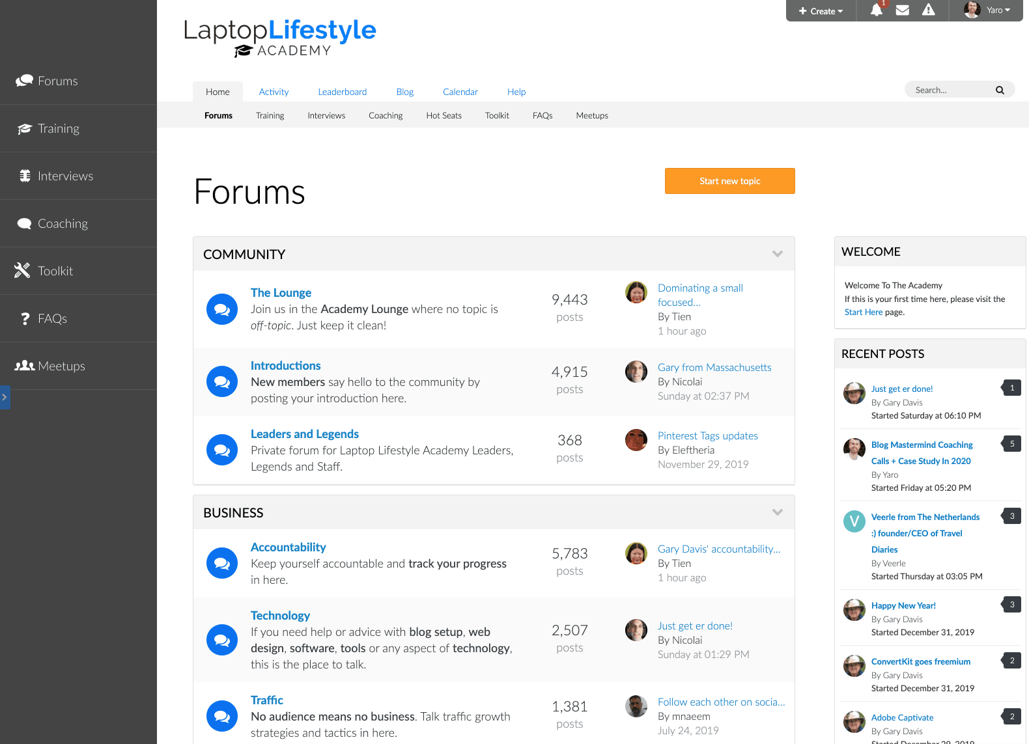The width and height of the screenshot is (1029, 744).
Task: Open Veerle's V avatar in Recent Posts
Action: click(x=854, y=521)
